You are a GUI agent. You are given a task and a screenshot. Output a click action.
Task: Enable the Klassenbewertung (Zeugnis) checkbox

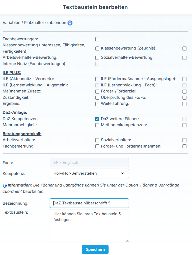(x=185, y=48)
